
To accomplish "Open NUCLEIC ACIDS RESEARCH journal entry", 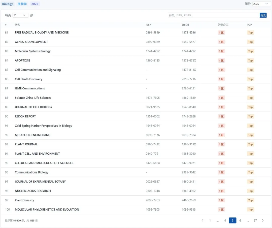I will [x=33, y=191].
